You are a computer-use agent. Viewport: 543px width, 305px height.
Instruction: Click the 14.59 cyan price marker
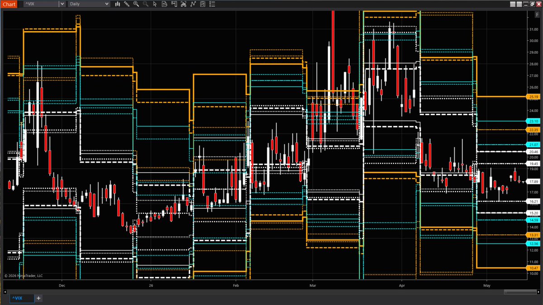point(533,220)
